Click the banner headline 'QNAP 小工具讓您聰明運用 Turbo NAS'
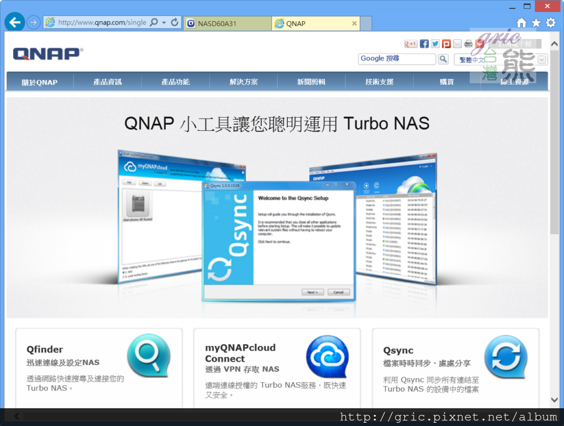Screen dimensions: 564x426 (277, 123)
